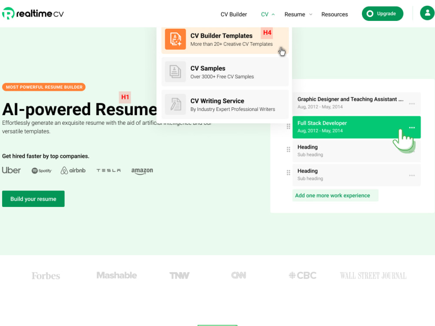
Task: Click drag handle beside first Heading row
Action: tap(288, 150)
